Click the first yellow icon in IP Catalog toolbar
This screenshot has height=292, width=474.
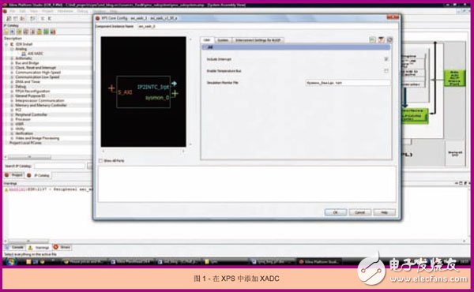[6, 32]
